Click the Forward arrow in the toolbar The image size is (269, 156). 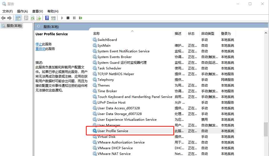pyautogui.click(x=9, y=18)
